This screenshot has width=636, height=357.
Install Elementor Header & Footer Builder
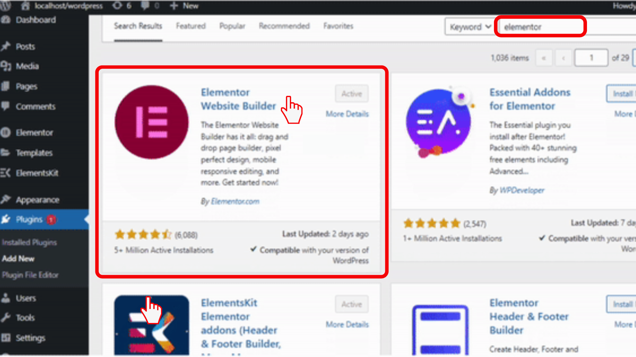(622, 304)
